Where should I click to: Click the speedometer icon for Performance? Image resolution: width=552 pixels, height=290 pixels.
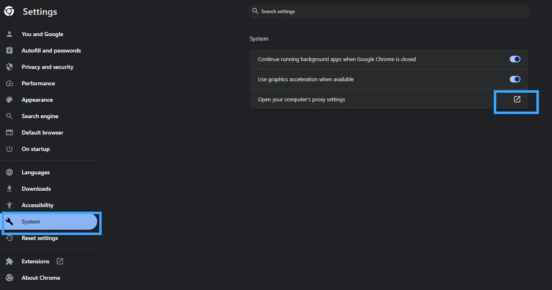point(9,83)
